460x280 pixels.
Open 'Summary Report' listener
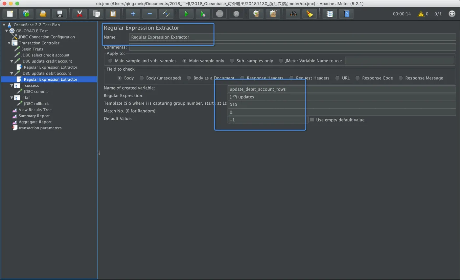pos(34,116)
